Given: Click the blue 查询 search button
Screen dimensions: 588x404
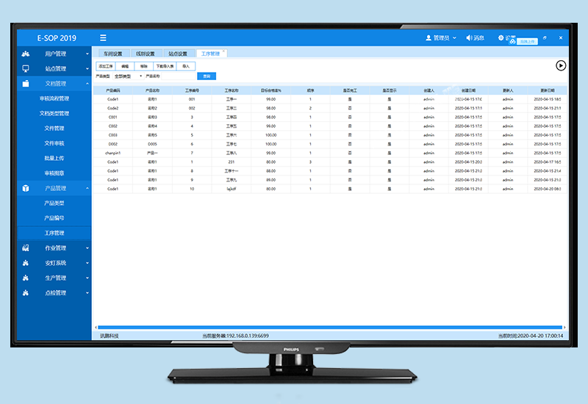Looking at the screenshot, I should (207, 76).
